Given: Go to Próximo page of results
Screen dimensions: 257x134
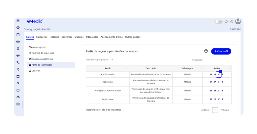Looking at the screenshot, I should 224,110.
